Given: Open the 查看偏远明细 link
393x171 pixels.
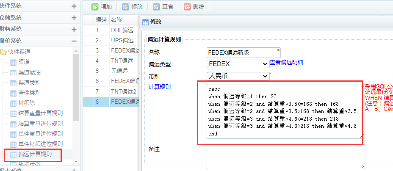Looking at the screenshot, I should pos(286,62).
